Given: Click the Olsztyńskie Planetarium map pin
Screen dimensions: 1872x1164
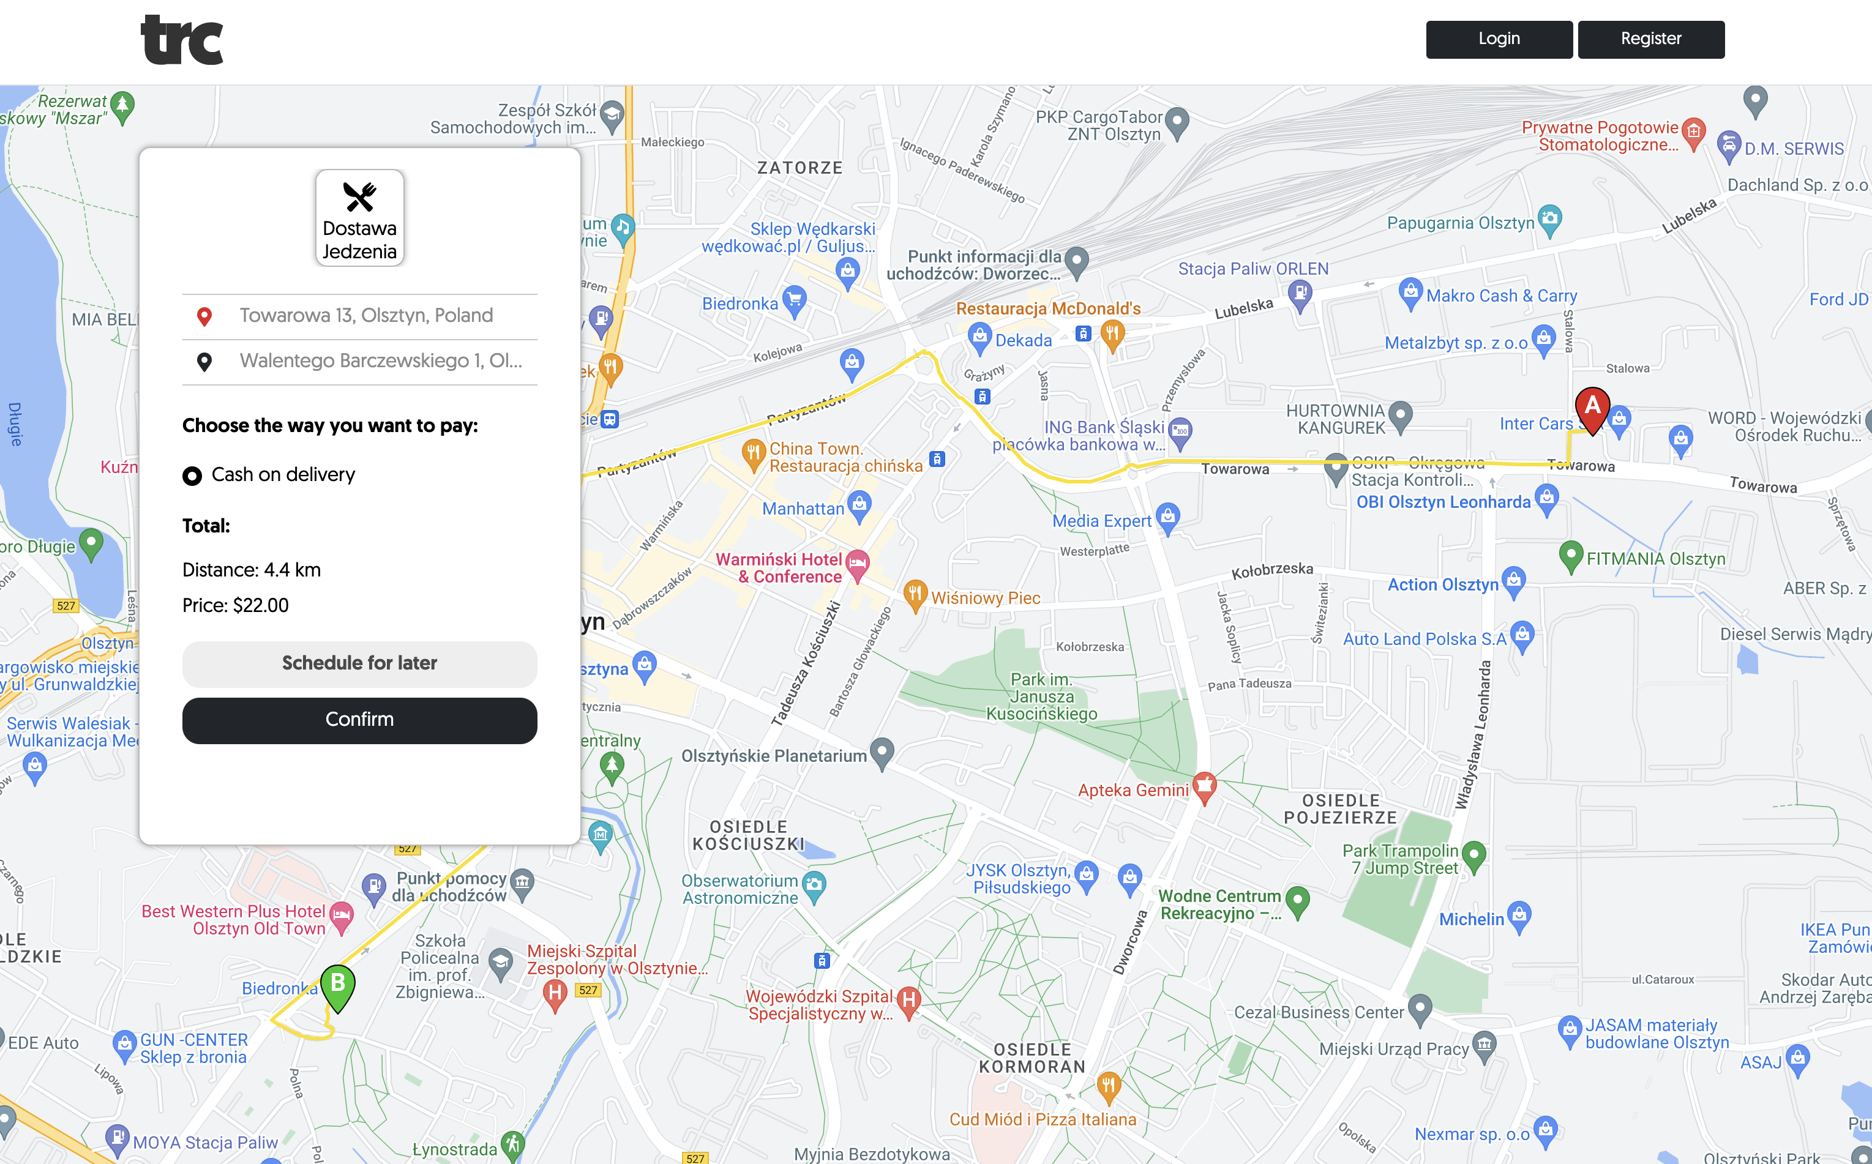Looking at the screenshot, I should 882,753.
